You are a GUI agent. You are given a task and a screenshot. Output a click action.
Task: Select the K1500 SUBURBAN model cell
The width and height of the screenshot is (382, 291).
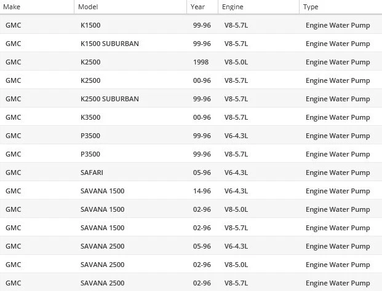point(109,44)
